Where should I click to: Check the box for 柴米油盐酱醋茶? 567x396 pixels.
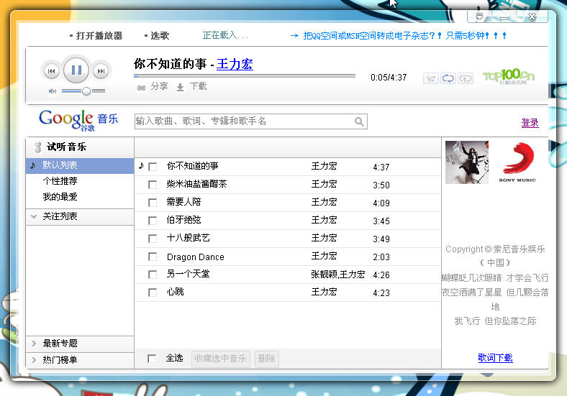click(153, 185)
